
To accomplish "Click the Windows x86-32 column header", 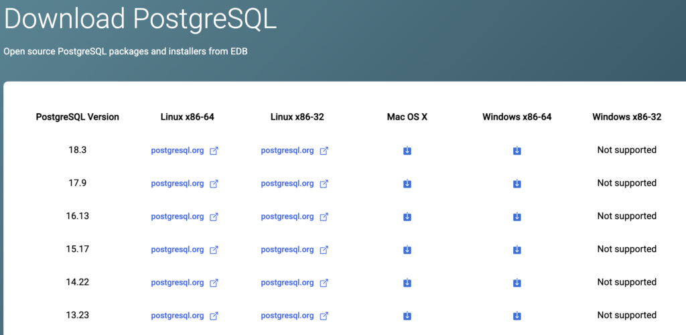I will 627,117.
